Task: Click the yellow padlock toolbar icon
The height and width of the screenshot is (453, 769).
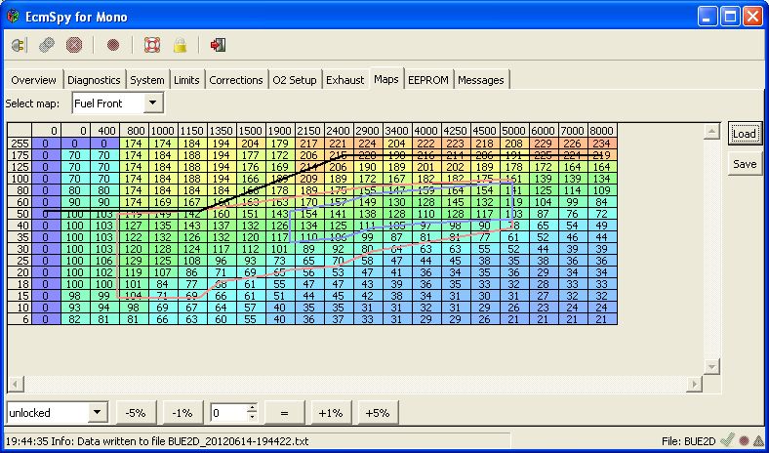Action: [x=180, y=45]
